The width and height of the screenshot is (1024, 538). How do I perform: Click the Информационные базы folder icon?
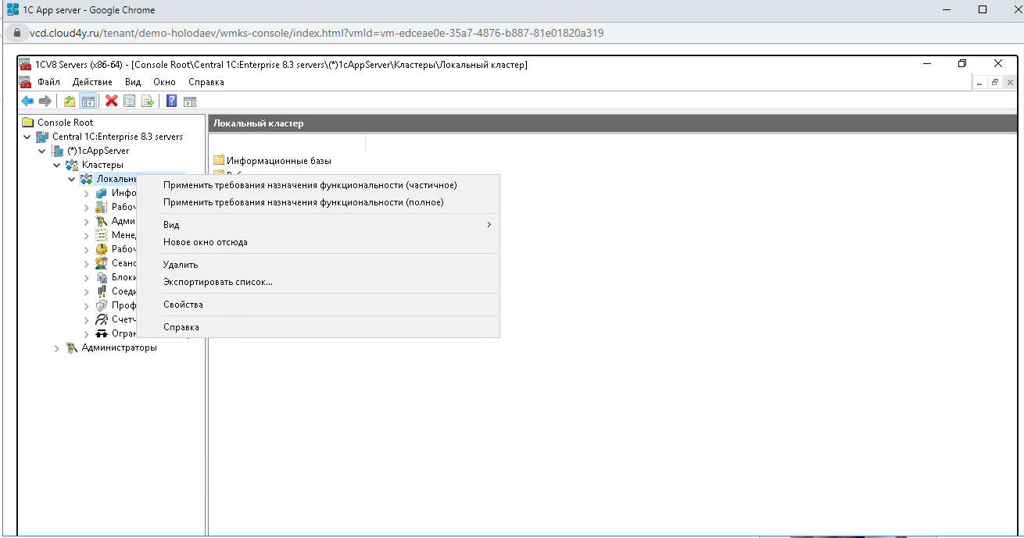219,160
